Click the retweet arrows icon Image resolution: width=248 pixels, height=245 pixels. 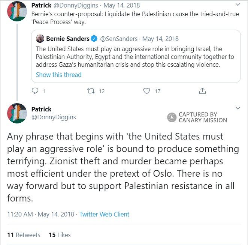click(x=90, y=91)
